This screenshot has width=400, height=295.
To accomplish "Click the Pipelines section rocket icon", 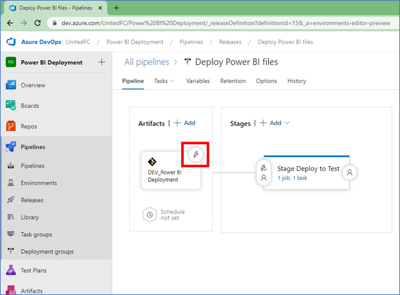I will (x=11, y=147).
